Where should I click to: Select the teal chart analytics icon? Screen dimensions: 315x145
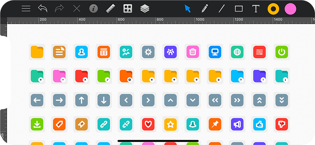click(x=126, y=52)
